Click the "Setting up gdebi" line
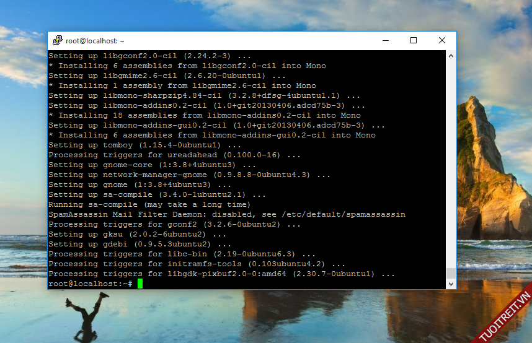The height and width of the screenshot is (343, 532). click(136, 244)
